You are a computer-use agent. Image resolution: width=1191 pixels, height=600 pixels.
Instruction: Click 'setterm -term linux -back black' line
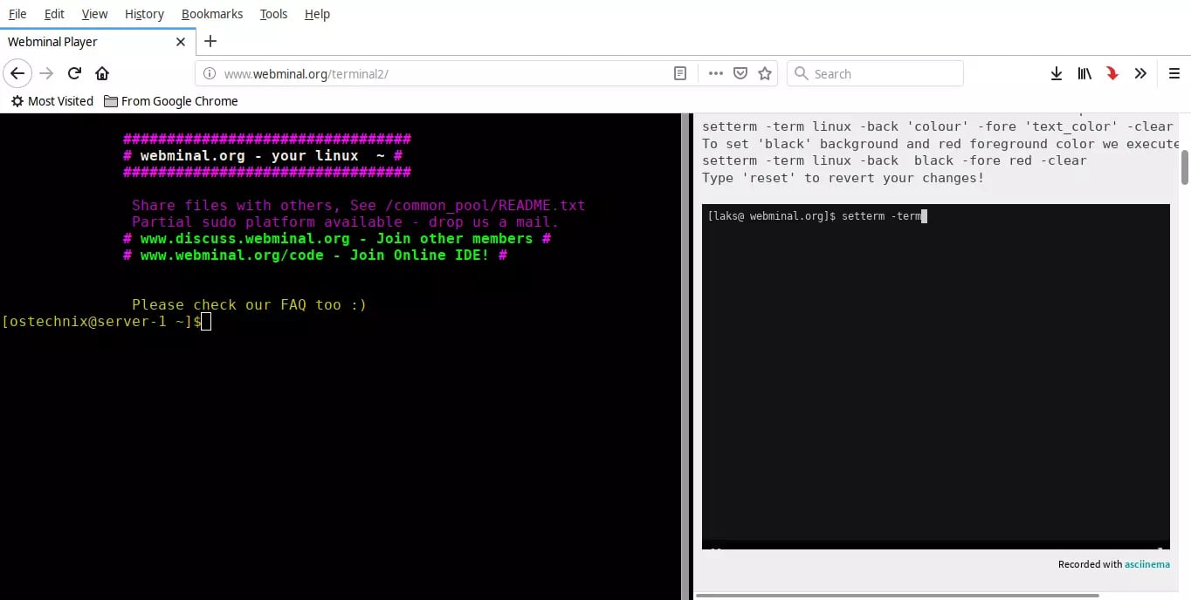pyautogui.click(x=894, y=160)
